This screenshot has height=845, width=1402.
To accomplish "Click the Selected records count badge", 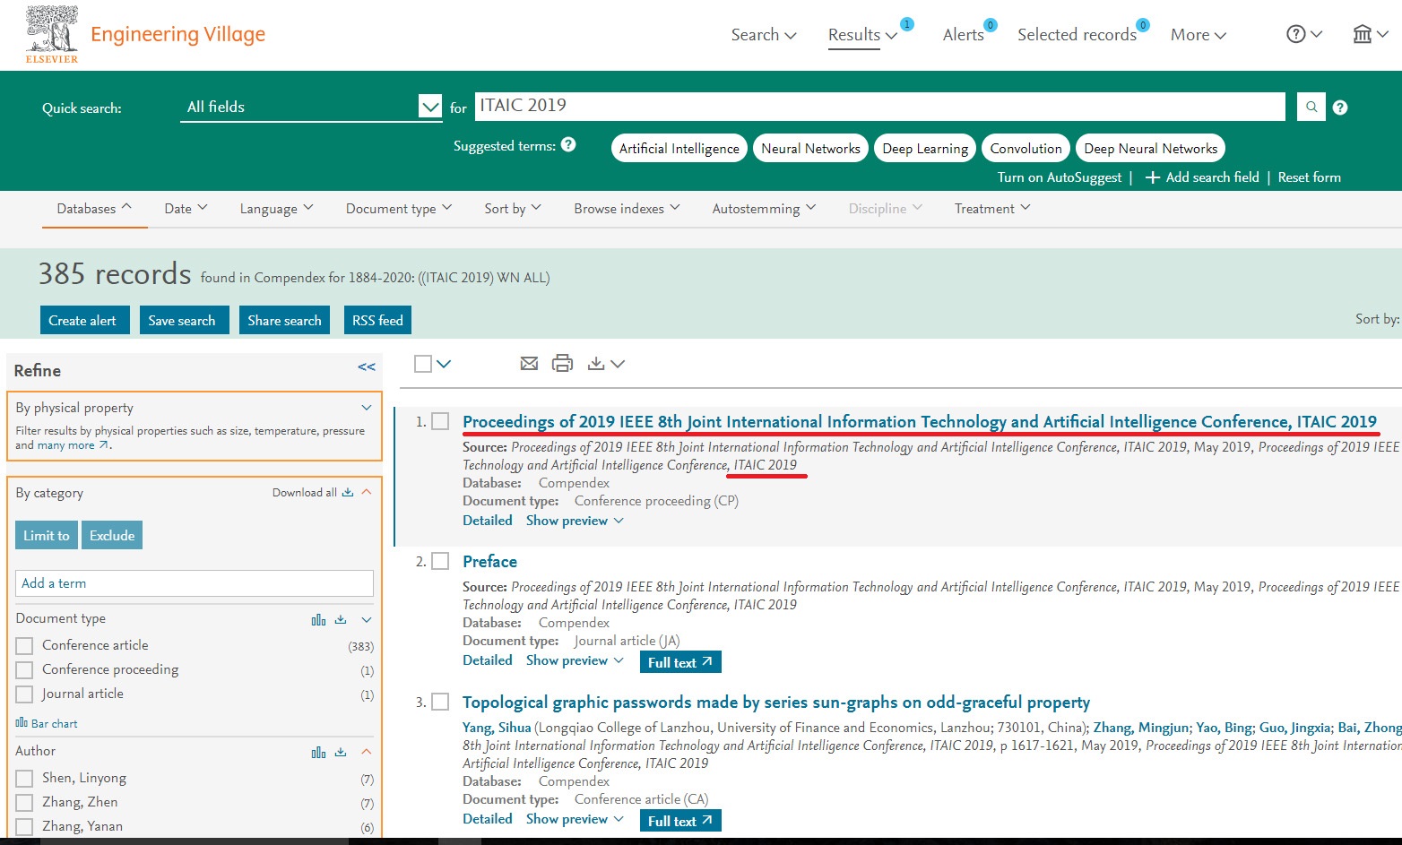I will click(x=1143, y=24).
